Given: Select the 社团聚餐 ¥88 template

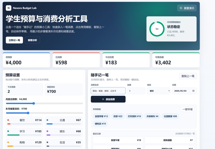Looking at the screenshot, I should [170, 116].
